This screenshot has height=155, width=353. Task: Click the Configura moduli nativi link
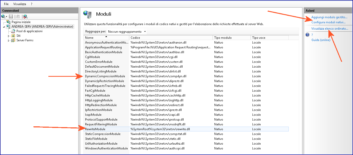click(328, 22)
